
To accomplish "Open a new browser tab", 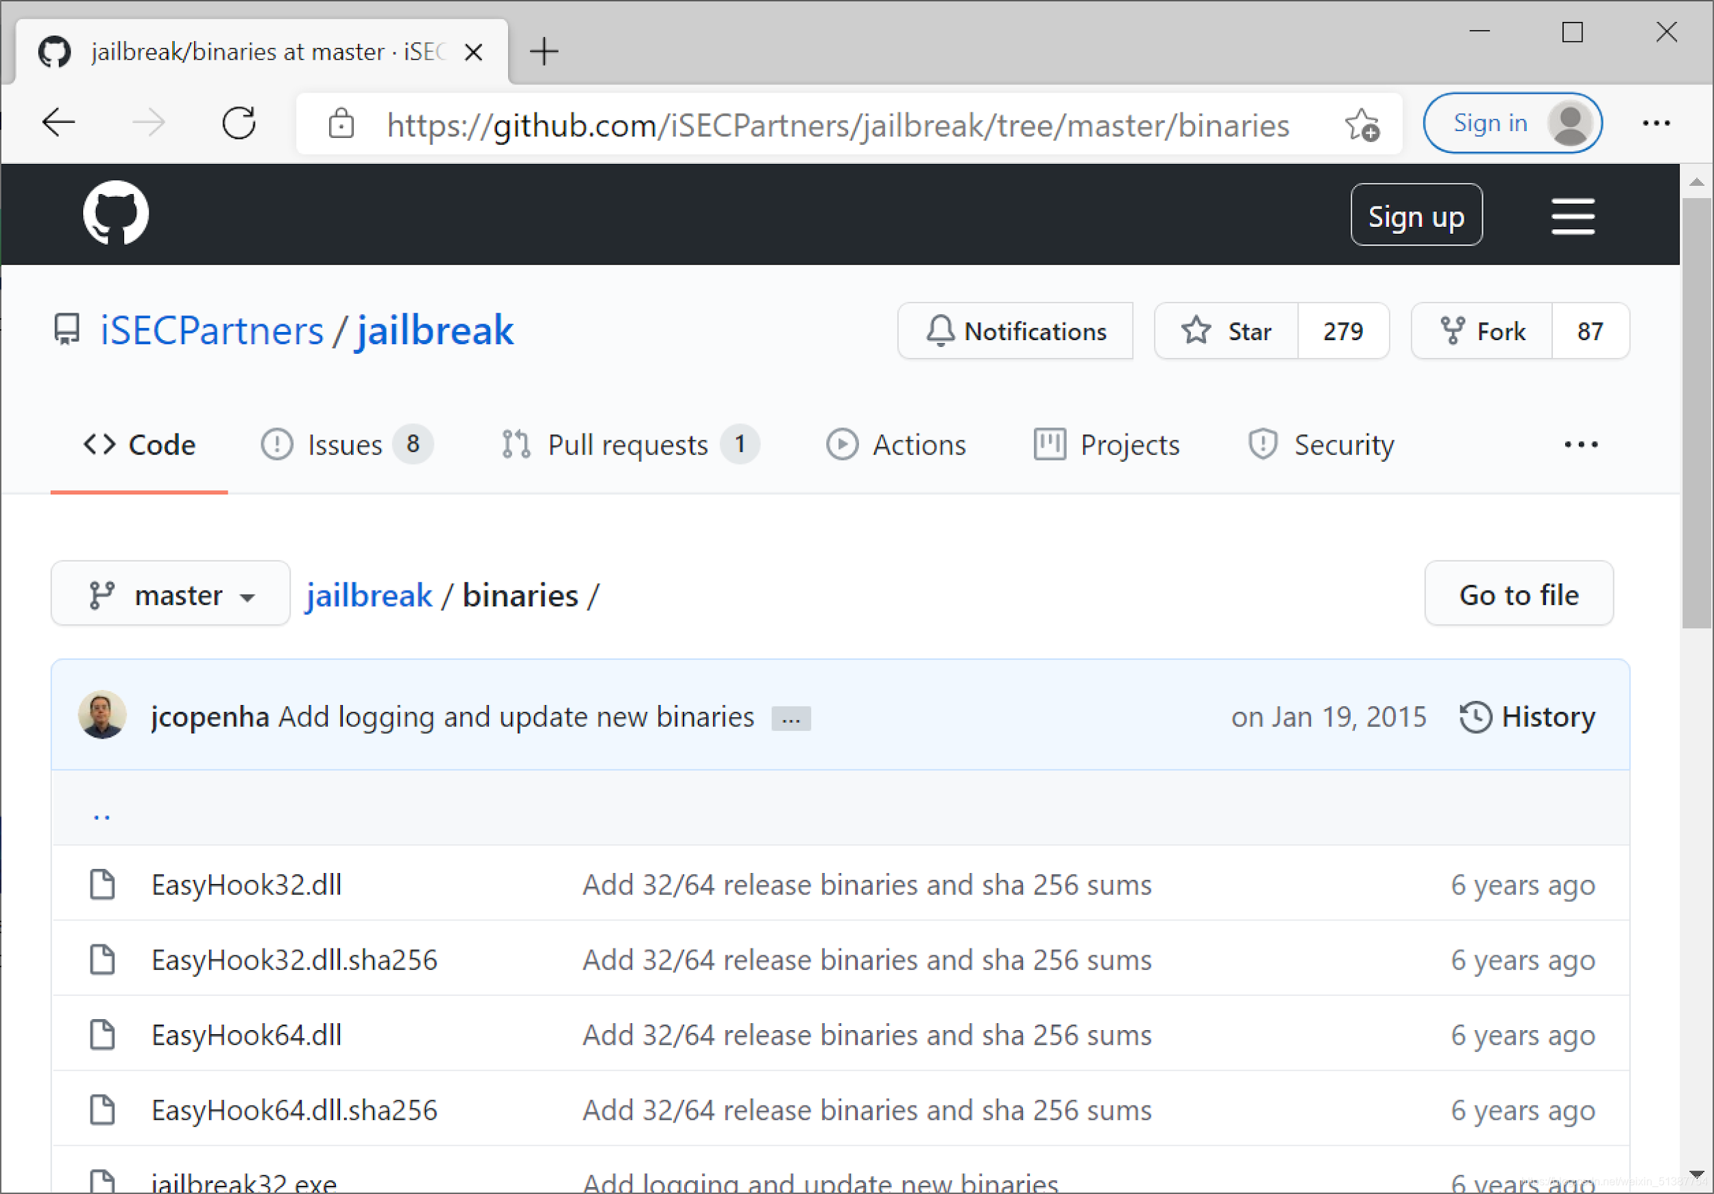I will [x=544, y=51].
